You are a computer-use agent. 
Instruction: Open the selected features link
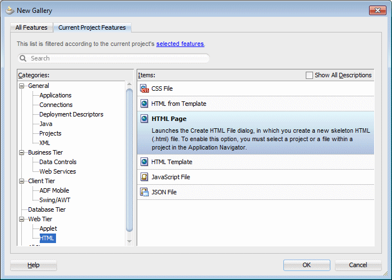coord(180,44)
